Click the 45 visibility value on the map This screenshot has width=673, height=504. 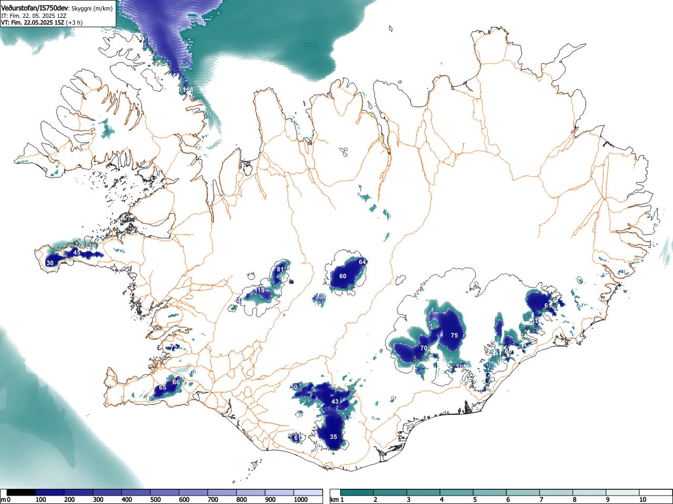point(77,253)
